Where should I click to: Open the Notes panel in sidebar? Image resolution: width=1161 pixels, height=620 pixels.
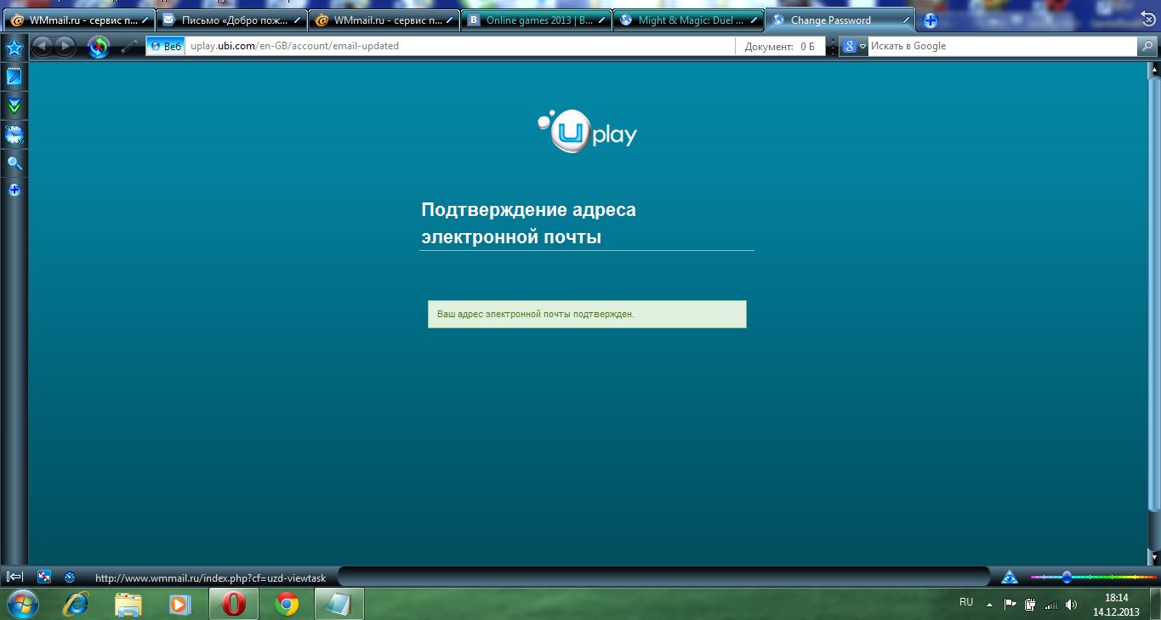coord(14,77)
